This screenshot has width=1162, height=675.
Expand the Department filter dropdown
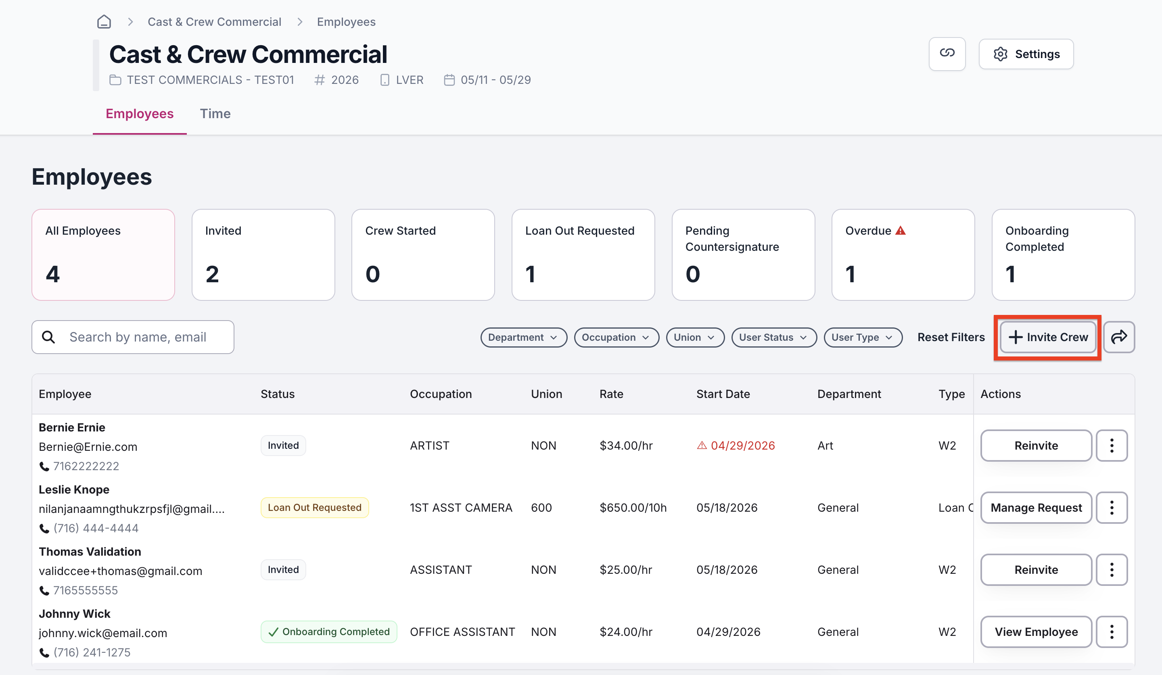[x=523, y=337]
